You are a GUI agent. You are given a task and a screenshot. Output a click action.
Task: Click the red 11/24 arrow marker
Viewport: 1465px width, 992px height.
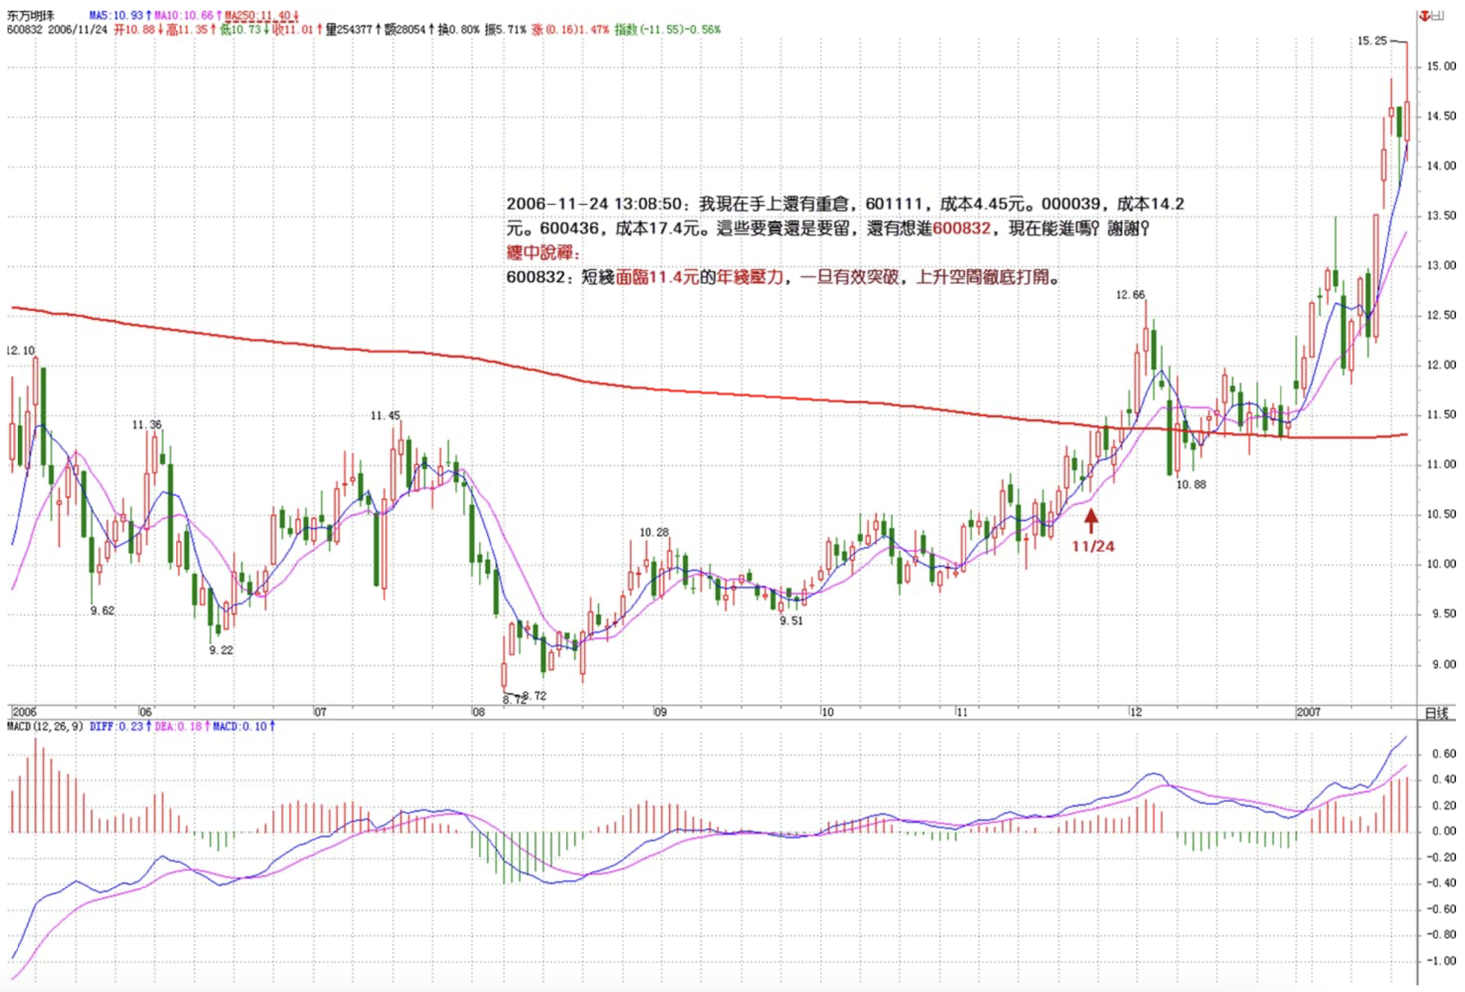click(x=1091, y=520)
